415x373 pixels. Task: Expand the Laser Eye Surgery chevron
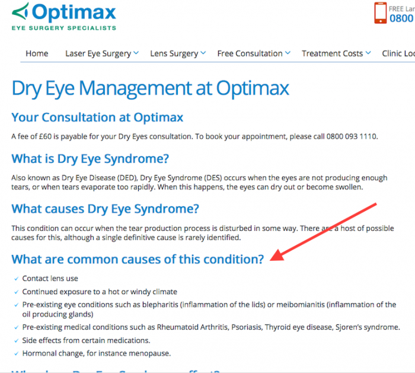click(136, 53)
